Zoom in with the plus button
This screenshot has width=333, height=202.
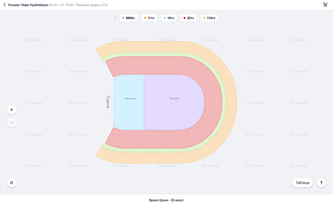point(12,110)
